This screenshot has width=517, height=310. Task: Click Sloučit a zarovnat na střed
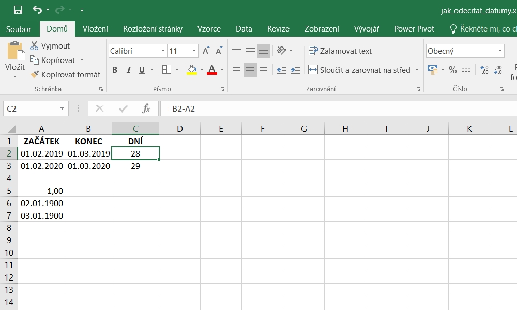coord(359,70)
